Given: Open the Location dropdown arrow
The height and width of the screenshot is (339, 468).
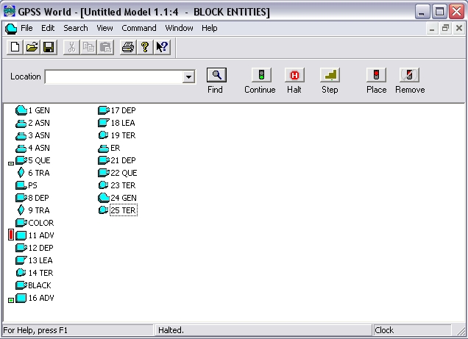Looking at the screenshot, I should pos(188,77).
